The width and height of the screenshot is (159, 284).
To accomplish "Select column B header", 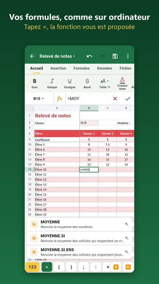I will click(x=89, y=108).
